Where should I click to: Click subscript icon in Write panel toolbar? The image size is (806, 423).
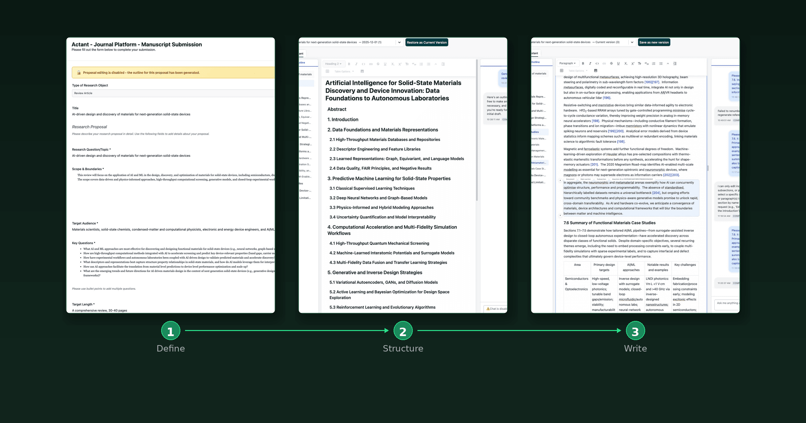point(626,63)
